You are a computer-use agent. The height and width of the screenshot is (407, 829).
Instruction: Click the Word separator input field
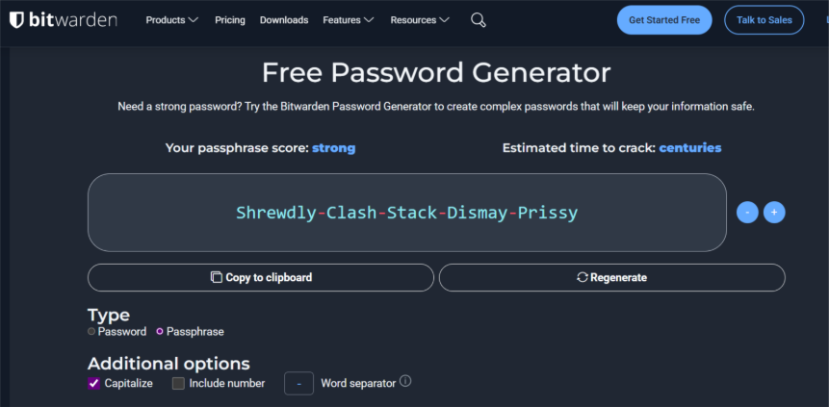(298, 383)
